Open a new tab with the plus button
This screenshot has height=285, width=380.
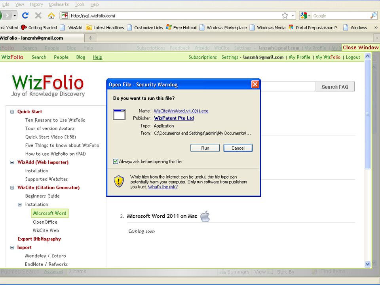click(x=90, y=38)
